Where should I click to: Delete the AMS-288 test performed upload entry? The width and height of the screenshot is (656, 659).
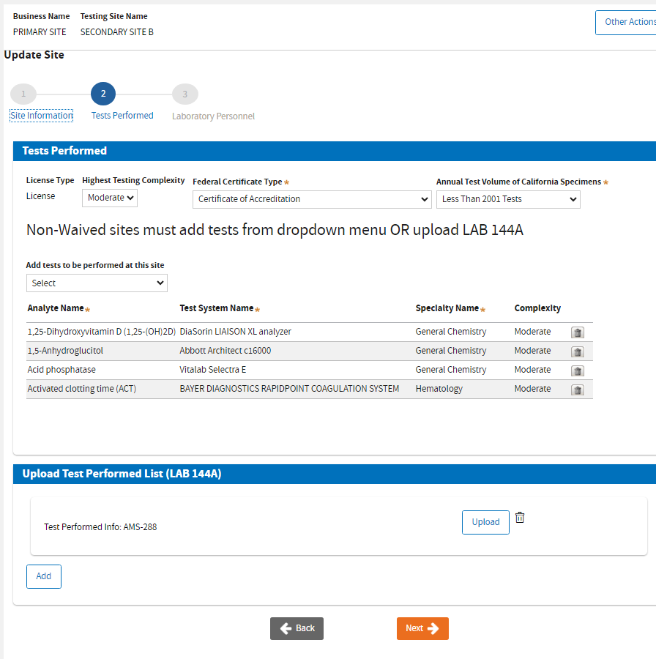[x=520, y=518]
